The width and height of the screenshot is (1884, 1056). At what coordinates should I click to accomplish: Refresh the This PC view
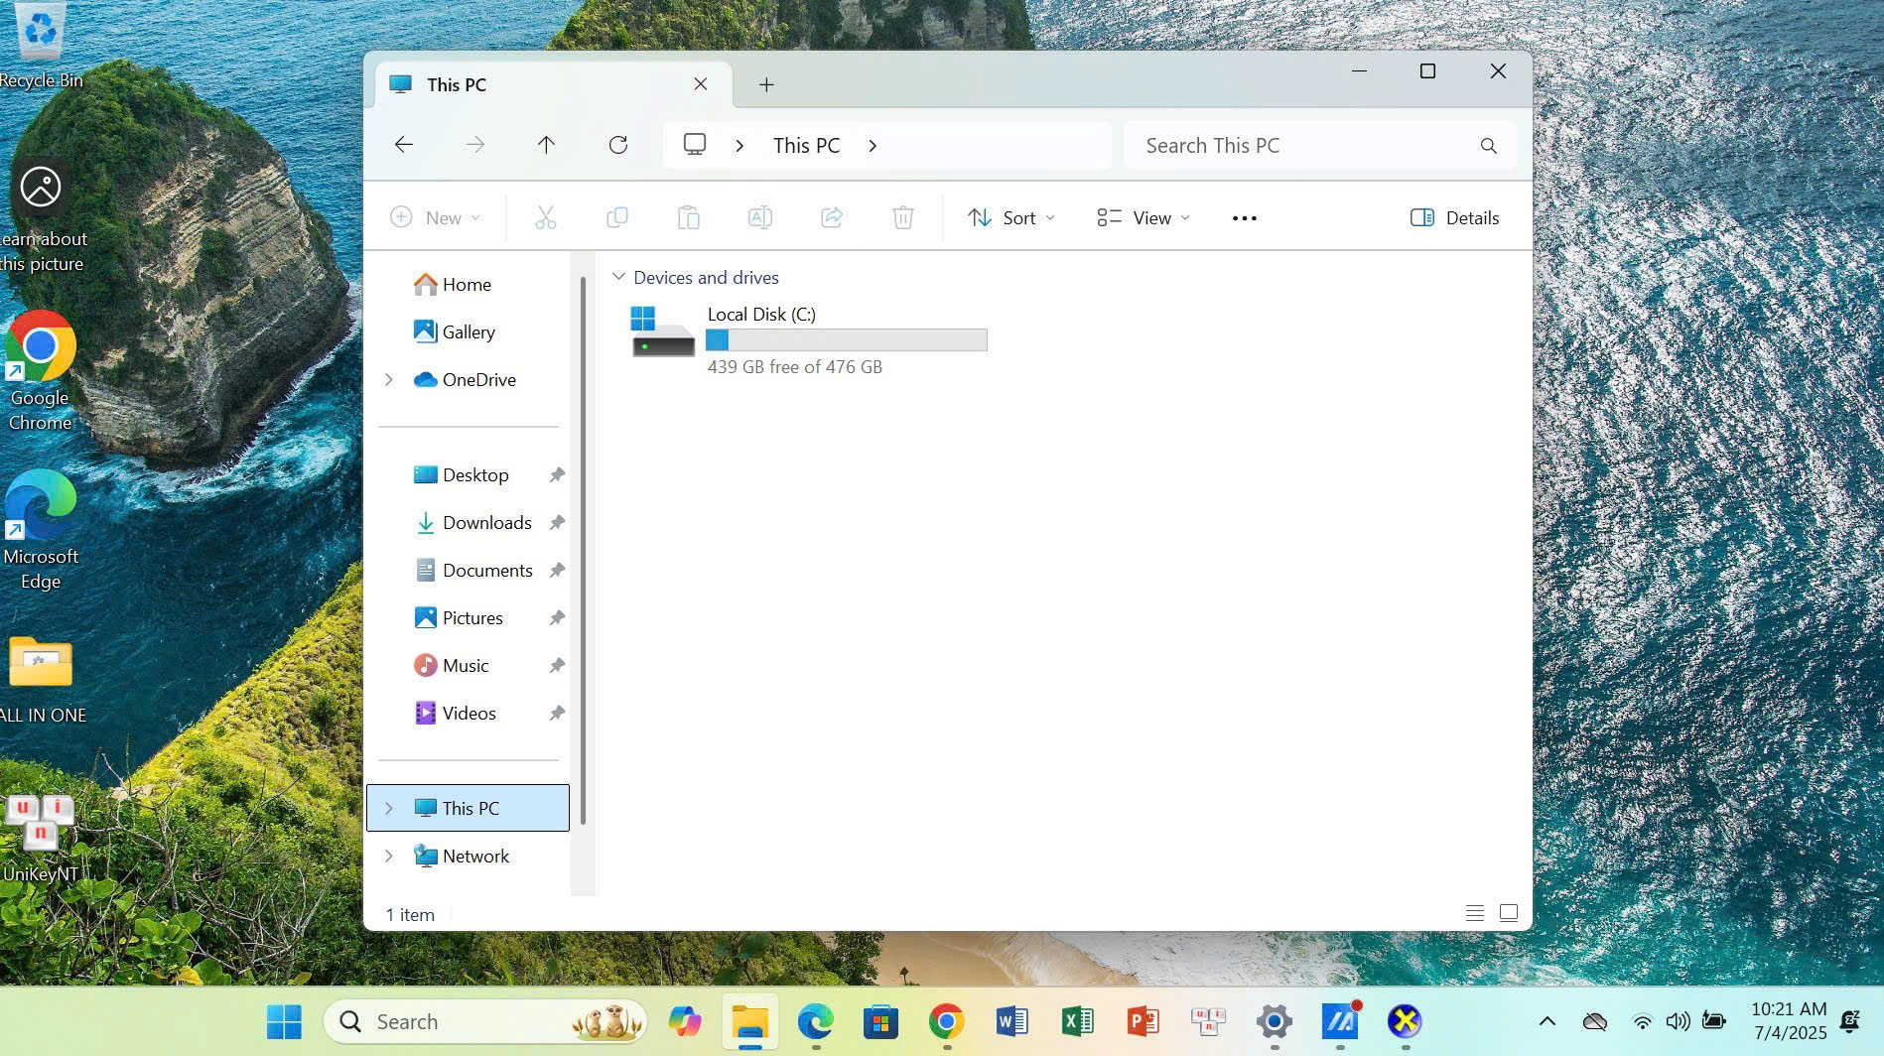(x=618, y=145)
